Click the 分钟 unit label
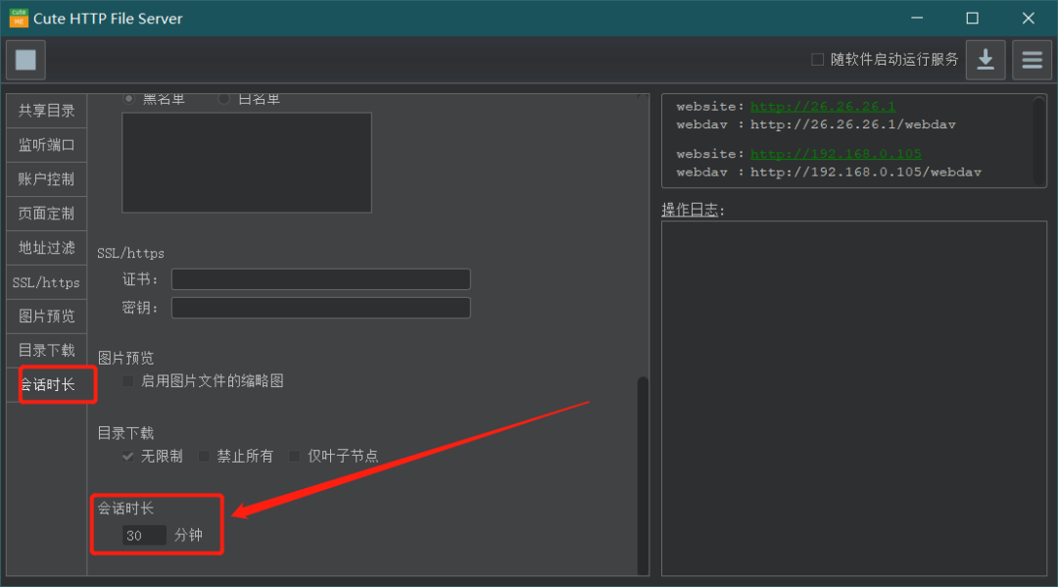The height and width of the screenshot is (587, 1058). 188,535
